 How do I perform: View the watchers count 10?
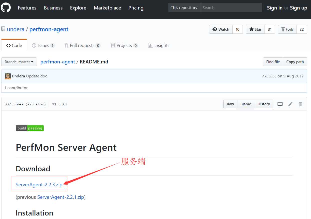pos(238,29)
